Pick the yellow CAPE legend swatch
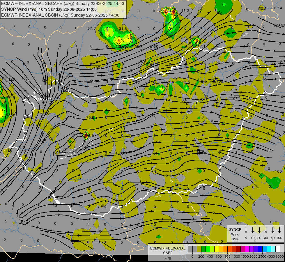 (x=217, y=249)
